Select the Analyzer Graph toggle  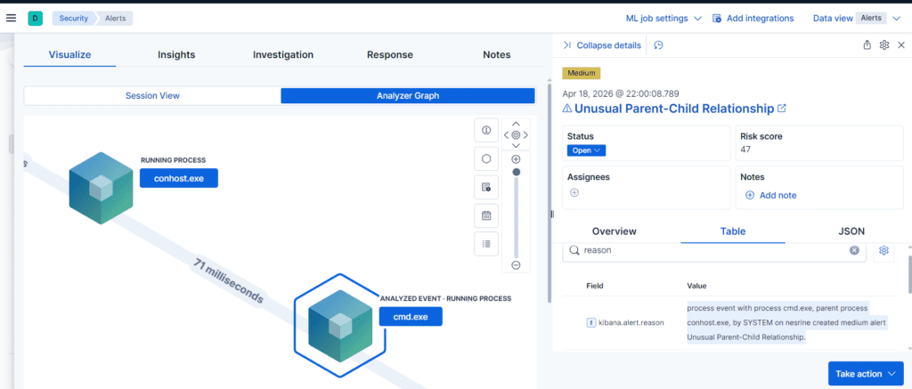(x=408, y=96)
